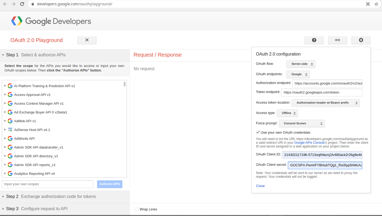The image size is (382, 216).
Task: Click Google icon for Admin SDK directory_v1
Action: (10, 156)
